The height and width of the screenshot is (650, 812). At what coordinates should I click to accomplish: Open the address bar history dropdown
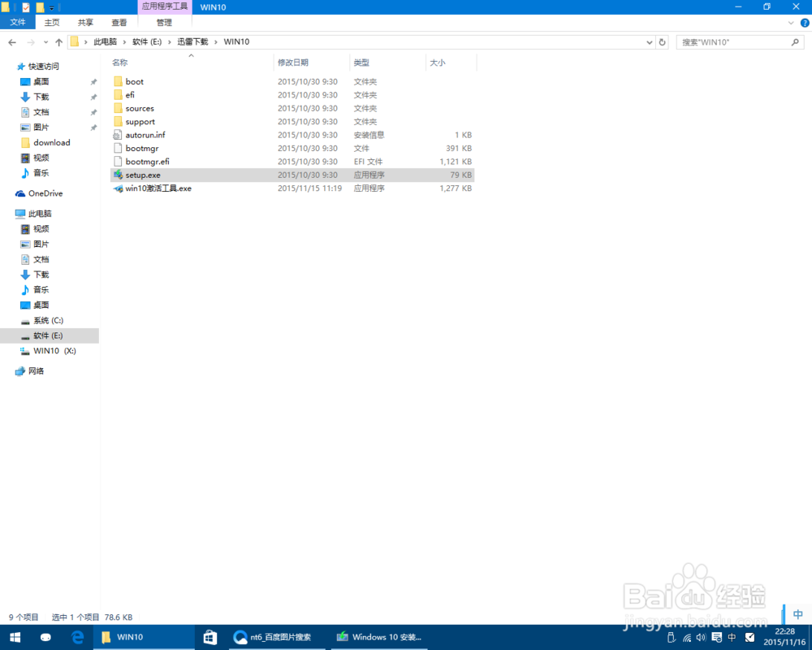coord(650,42)
